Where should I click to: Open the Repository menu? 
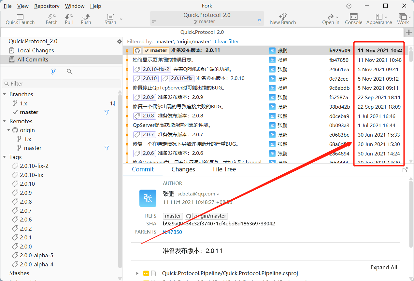pyautogui.click(x=47, y=6)
